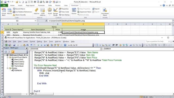
Task: Select column E header
Action: 83,24
